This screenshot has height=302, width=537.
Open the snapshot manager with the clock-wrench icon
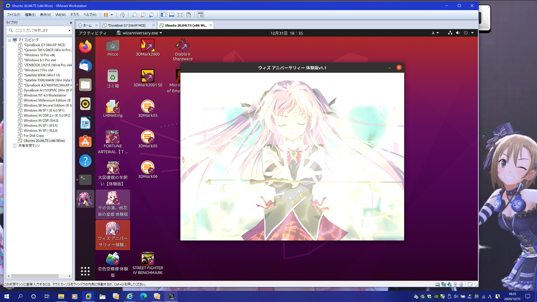tap(151, 15)
